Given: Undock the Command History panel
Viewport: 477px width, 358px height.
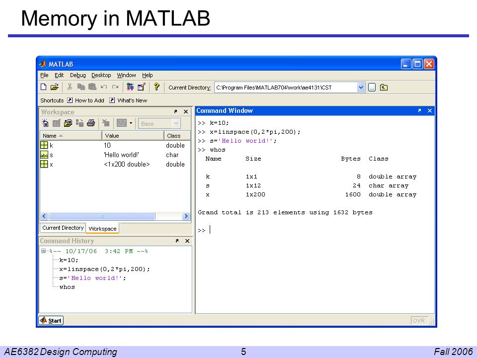Looking at the screenshot, I should point(177,241).
